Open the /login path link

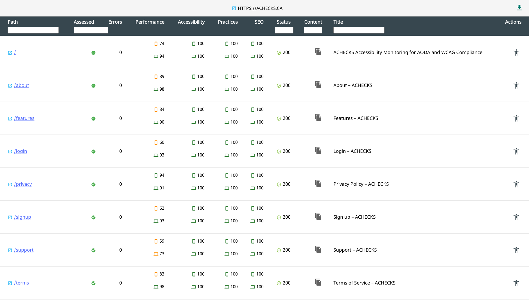(21, 151)
